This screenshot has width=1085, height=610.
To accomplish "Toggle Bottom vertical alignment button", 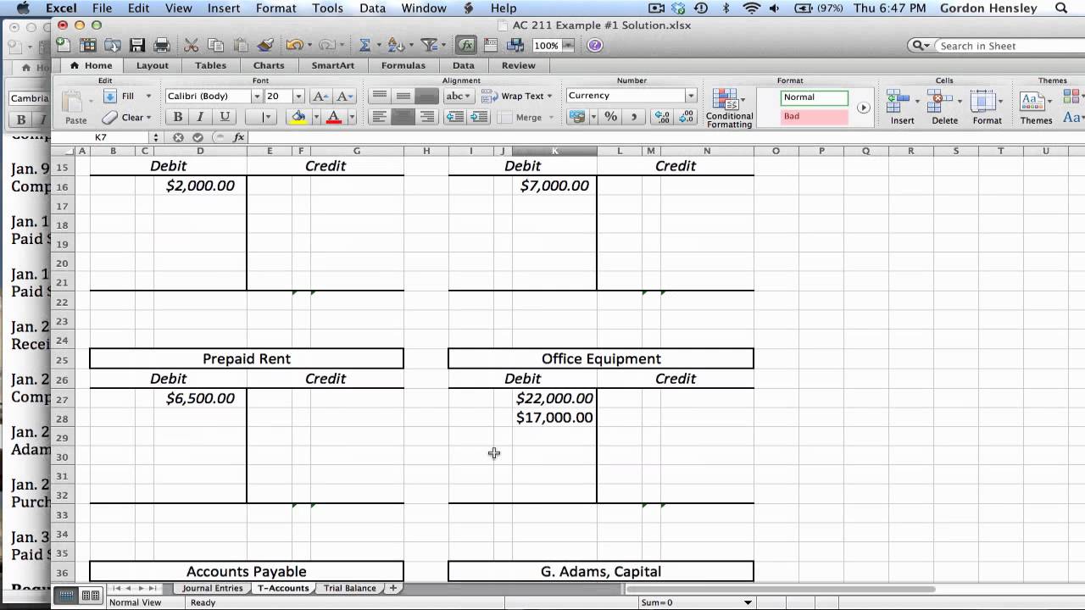I will pos(427,97).
